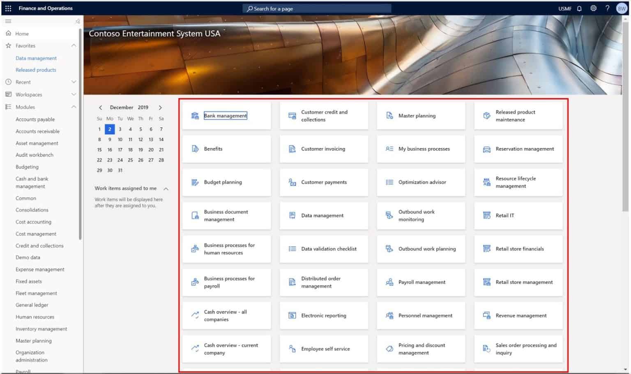
Task: Click the Payroll management tile icon
Action: (x=389, y=282)
